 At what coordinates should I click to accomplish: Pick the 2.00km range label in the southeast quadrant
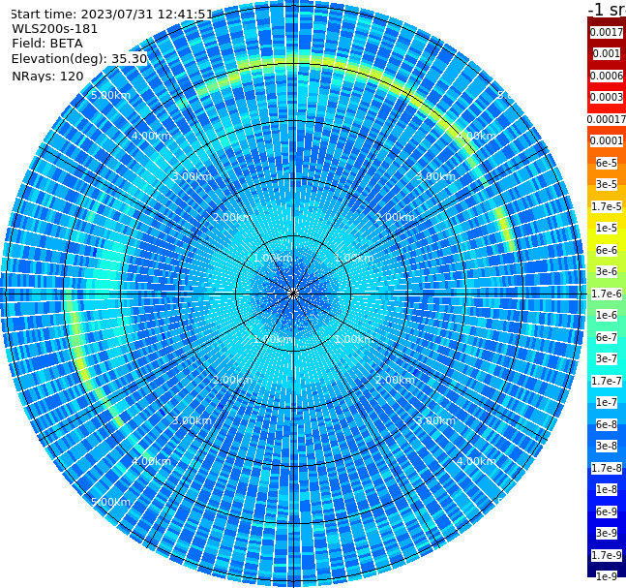coord(395,380)
